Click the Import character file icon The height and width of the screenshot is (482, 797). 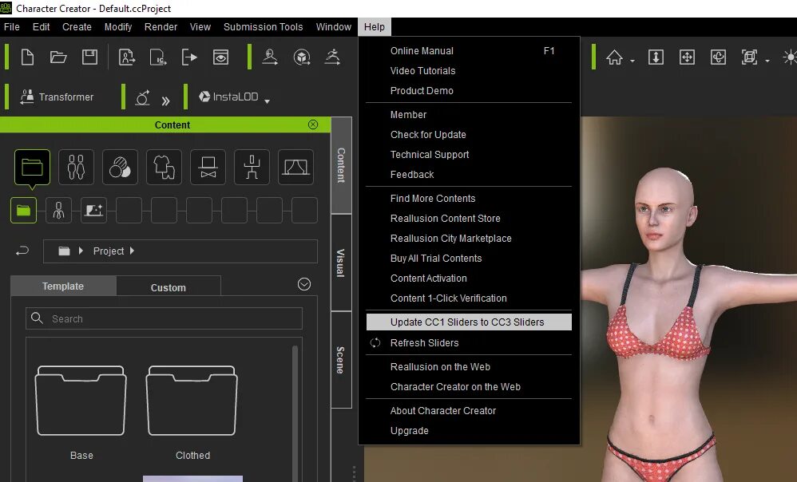click(126, 57)
